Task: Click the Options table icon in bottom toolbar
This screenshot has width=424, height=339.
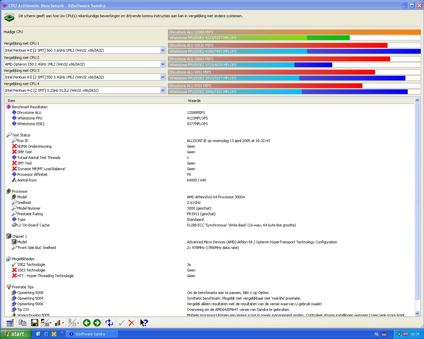Action: tap(10, 323)
